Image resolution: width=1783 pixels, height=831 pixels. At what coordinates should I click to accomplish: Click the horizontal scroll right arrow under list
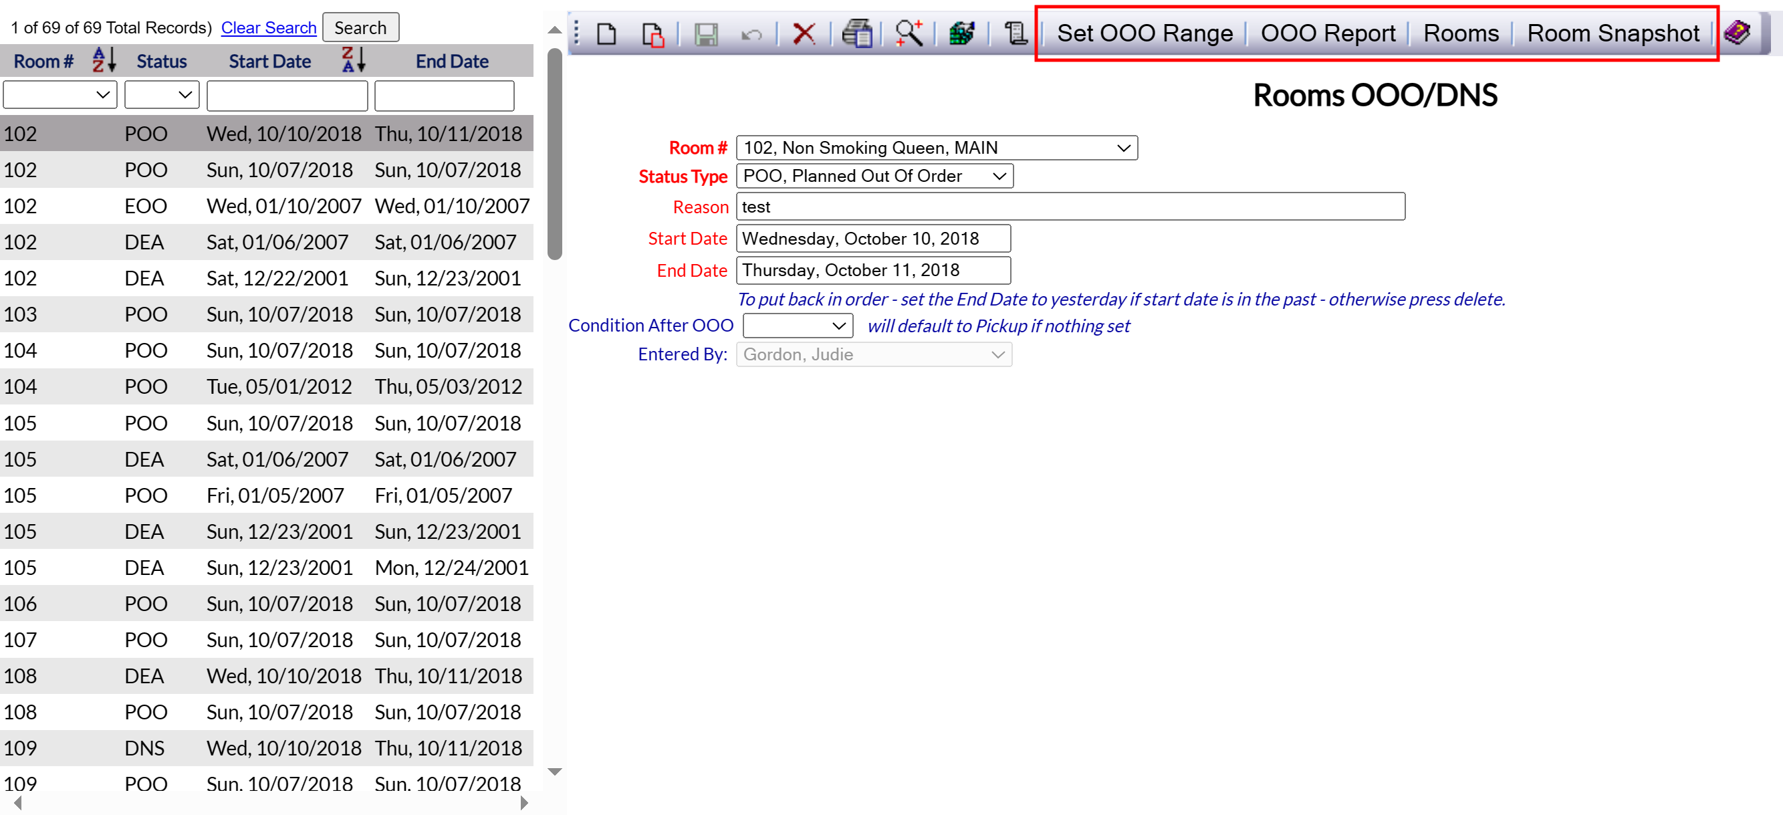523,803
